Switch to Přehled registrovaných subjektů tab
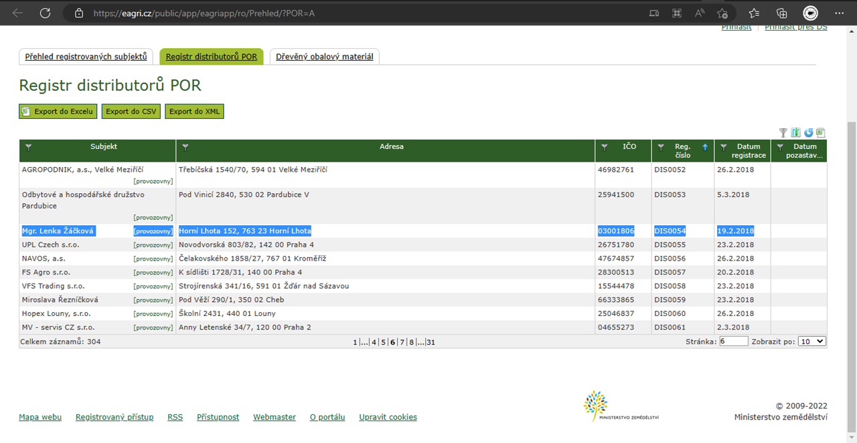Screen dimensions: 857x443 click(x=86, y=57)
